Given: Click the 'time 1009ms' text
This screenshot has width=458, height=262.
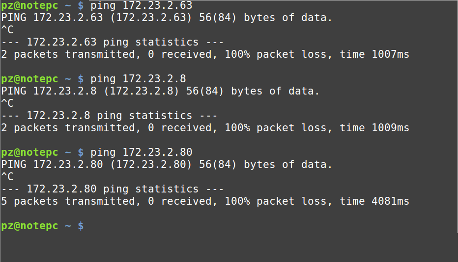Looking at the screenshot, I should [x=374, y=128].
